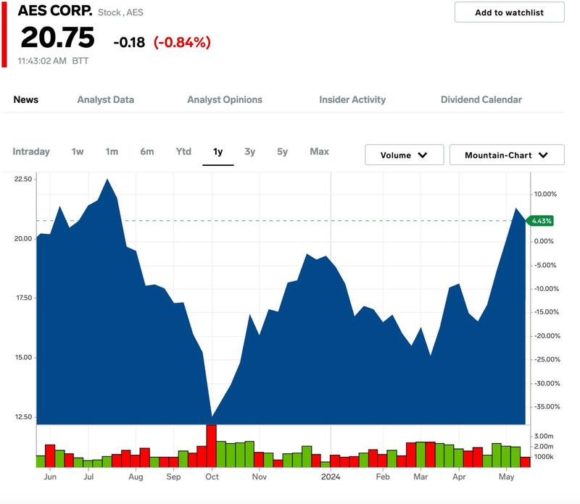Image resolution: width=580 pixels, height=504 pixels.
Task: Click the 0.00% percent axis label
Action: (x=544, y=241)
